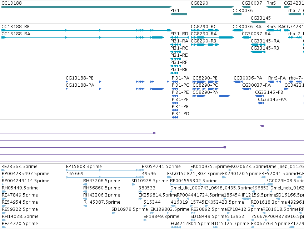Click protein CG8290-PB
The width and height of the screenshot is (304, 229).
(x=205, y=82)
